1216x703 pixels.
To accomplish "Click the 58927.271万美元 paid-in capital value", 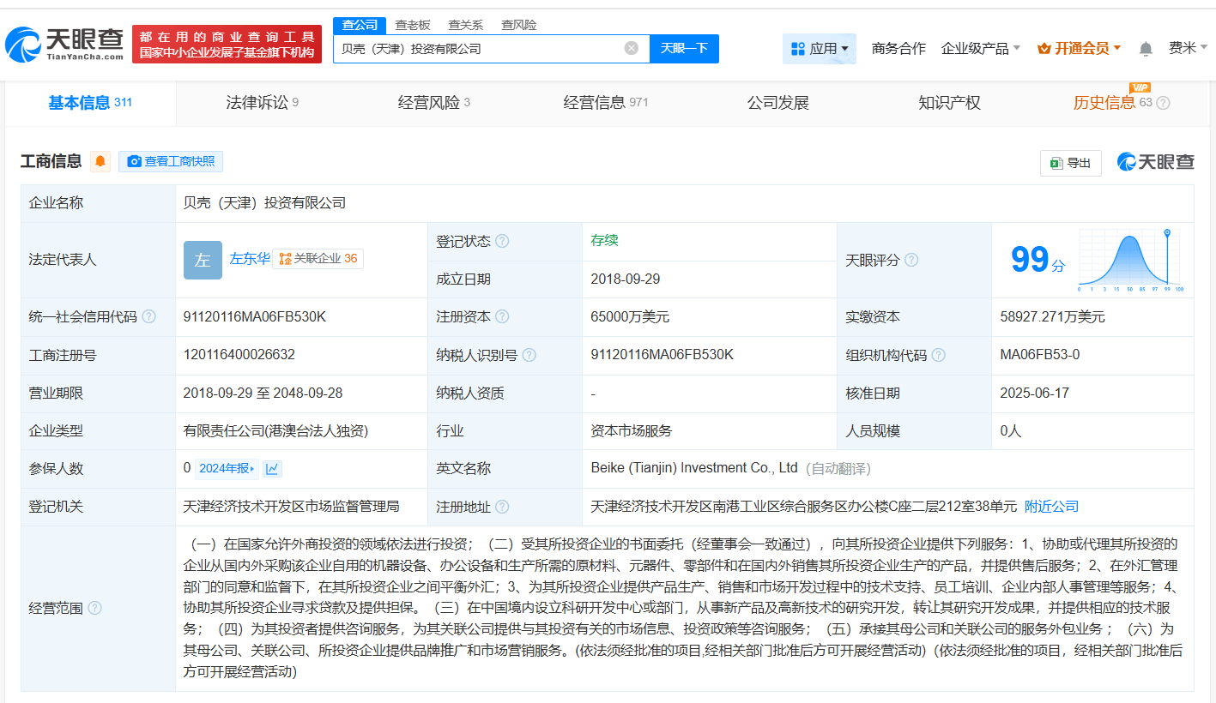I will (x=1052, y=317).
